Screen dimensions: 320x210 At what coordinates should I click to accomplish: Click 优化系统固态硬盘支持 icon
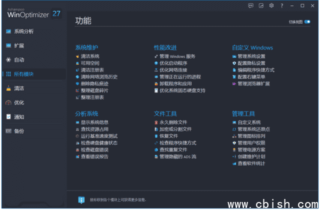156,90
